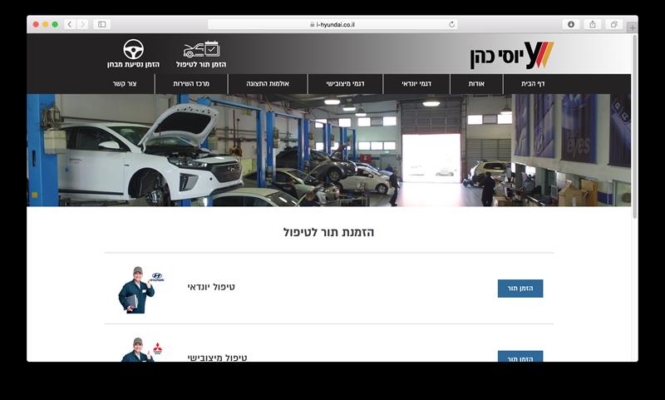Reload the page with the refresh icon

451,25
